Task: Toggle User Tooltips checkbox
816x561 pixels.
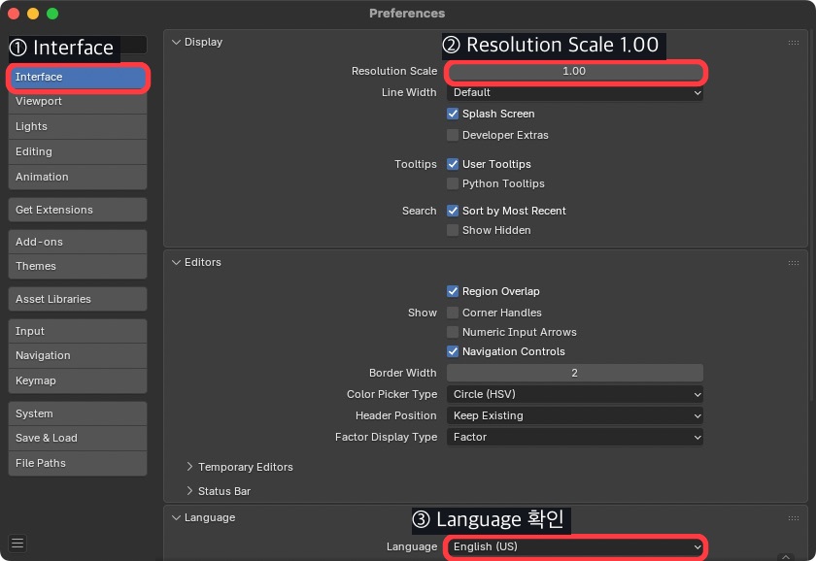Action: 453,164
